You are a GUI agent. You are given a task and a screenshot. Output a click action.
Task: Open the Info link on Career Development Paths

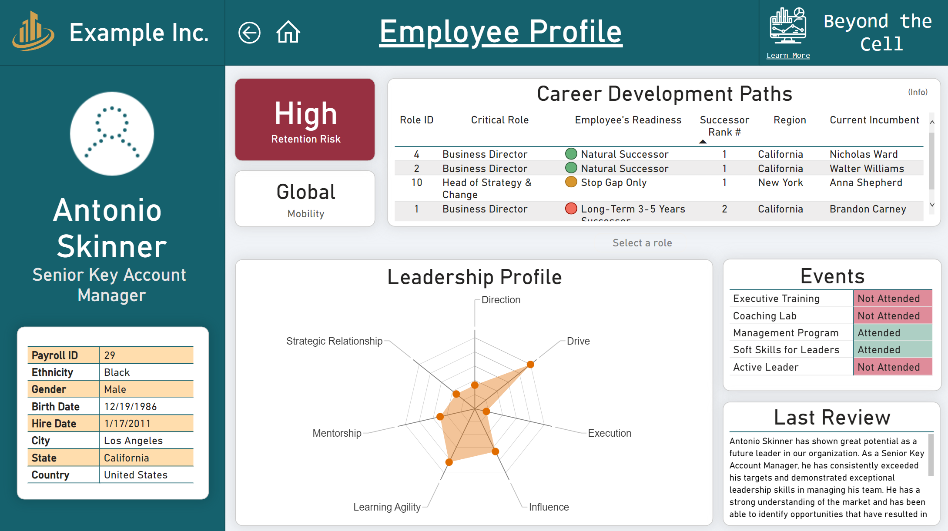point(918,92)
